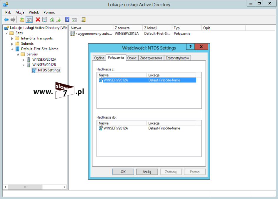Viewport: 278px width, 199px height.
Task: Minimize the Active Directory Sites window
Action: click(x=251, y=3)
